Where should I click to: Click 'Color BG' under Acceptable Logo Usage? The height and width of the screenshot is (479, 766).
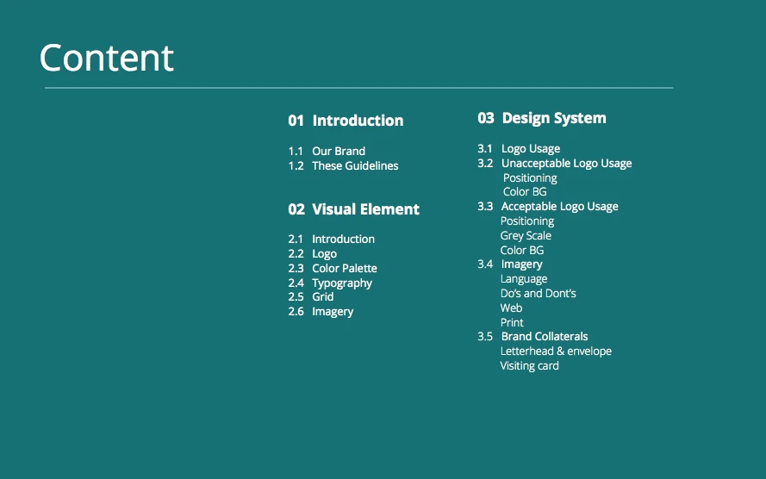pos(522,250)
